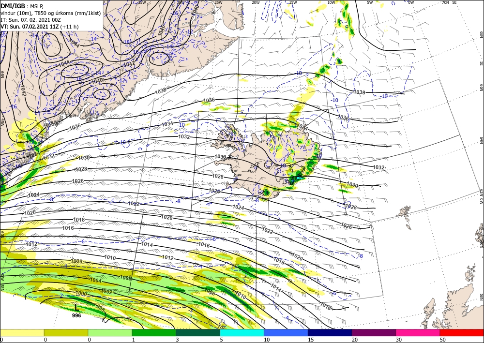Click the pink legend swatch
Image resolution: width=484 pixels, height=343 pixels.
tap(418, 332)
